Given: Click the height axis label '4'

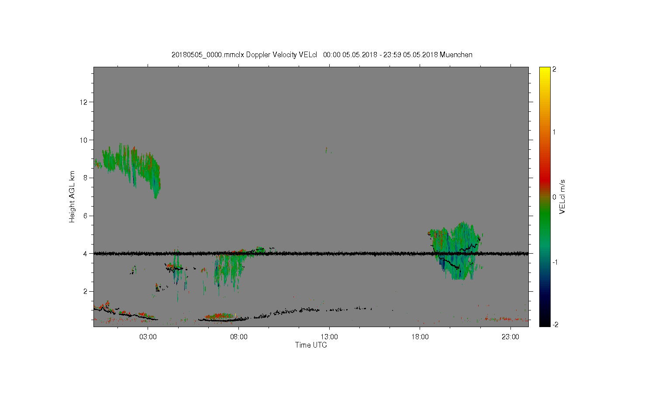Looking at the screenshot, I should 86,254.
